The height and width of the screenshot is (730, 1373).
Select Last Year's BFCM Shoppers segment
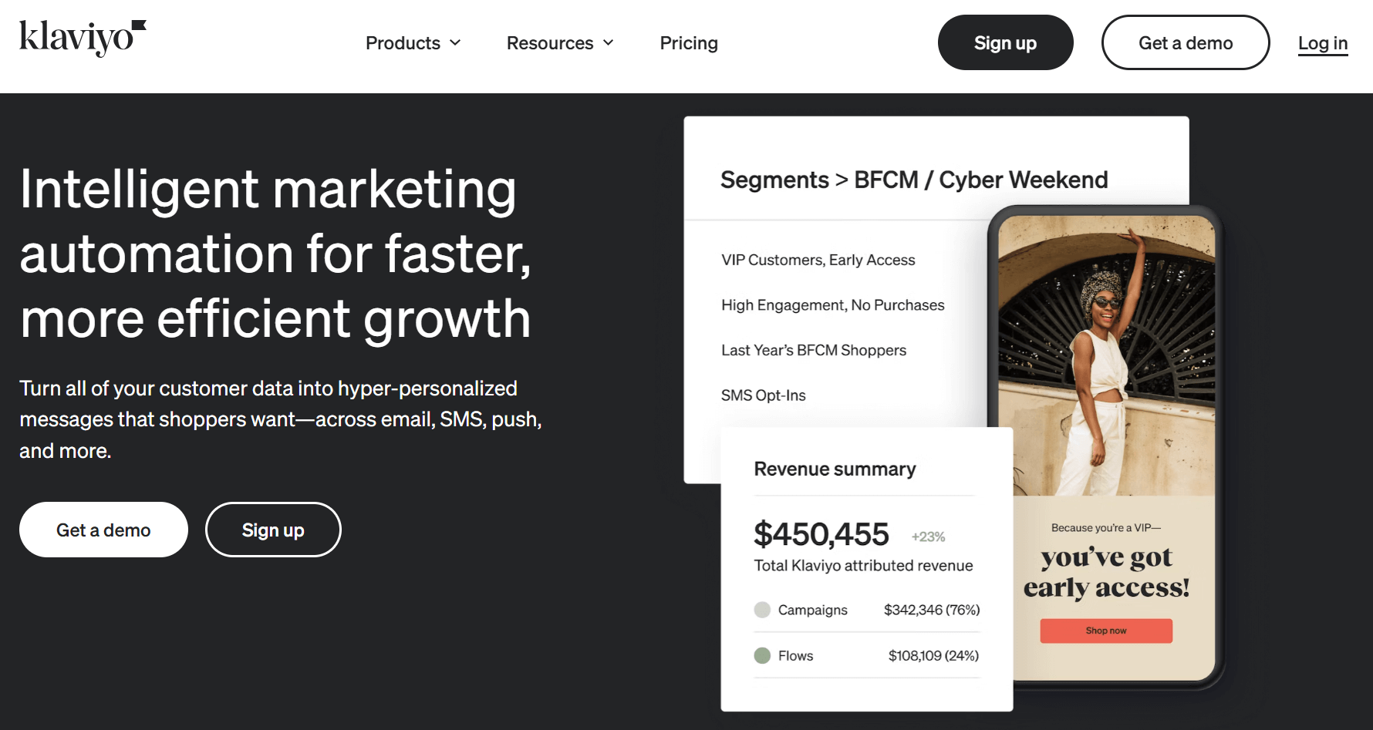point(814,350)
